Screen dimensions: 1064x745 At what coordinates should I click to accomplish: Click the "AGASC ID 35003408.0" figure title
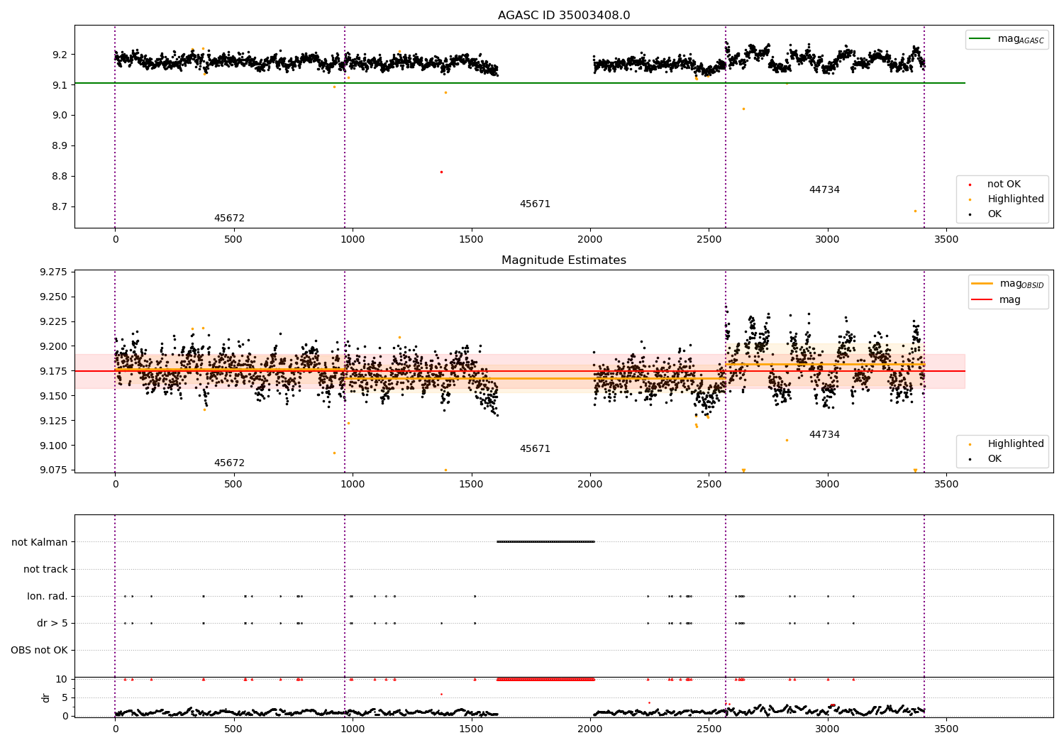pyautogui.click(x=564, y=16)
